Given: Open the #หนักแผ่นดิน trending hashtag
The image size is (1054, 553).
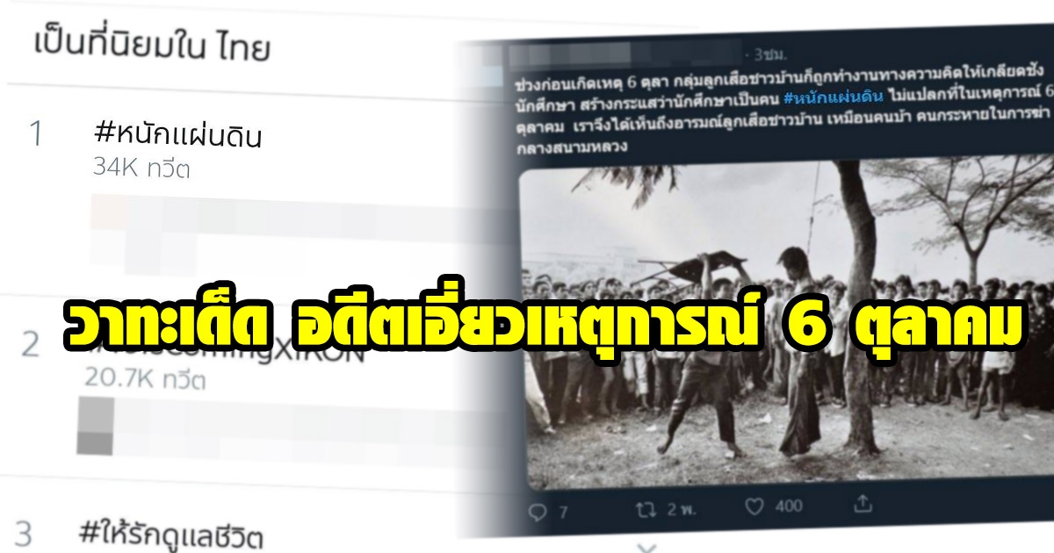Looking at the screenshot, I should coord(177,136).
